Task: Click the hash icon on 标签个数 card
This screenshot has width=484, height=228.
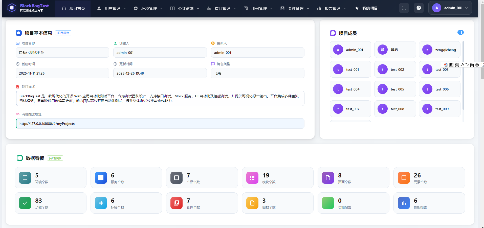Action: click(x=101, y=203)
